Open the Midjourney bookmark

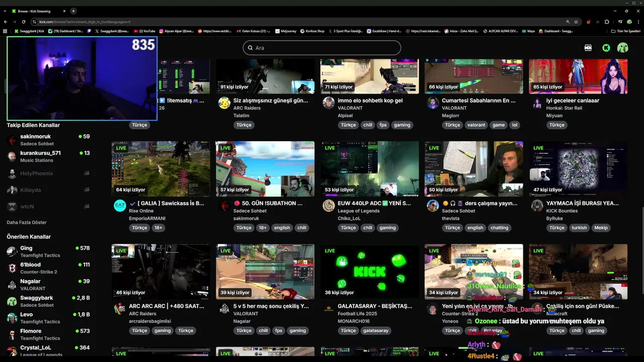click(x=286, y=31)
